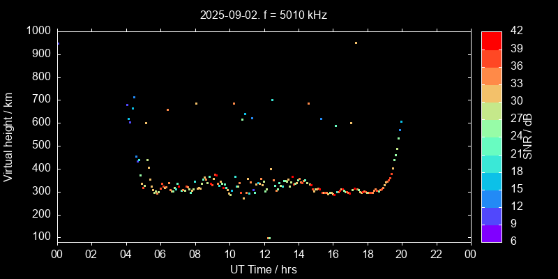This screenshot has width=558, height=279.
Task: Click the blue 12–15 dB colorbar segment
Action: [491, 198]
